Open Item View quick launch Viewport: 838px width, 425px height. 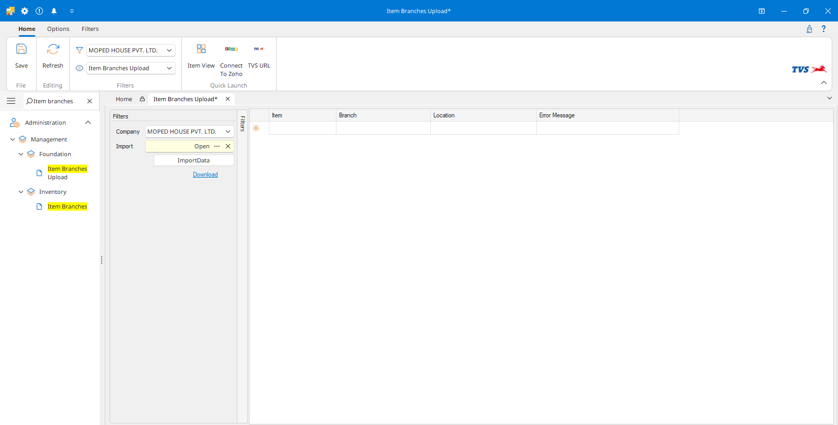click(201, 50)
